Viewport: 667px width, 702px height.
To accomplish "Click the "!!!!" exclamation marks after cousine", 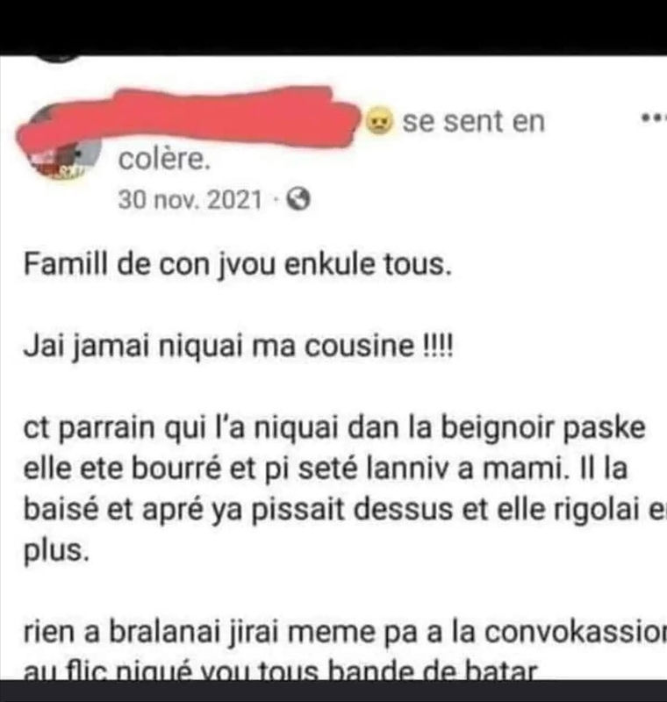I will point(438,346).
